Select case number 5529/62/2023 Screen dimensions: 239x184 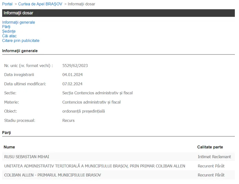tap(75, 66)
